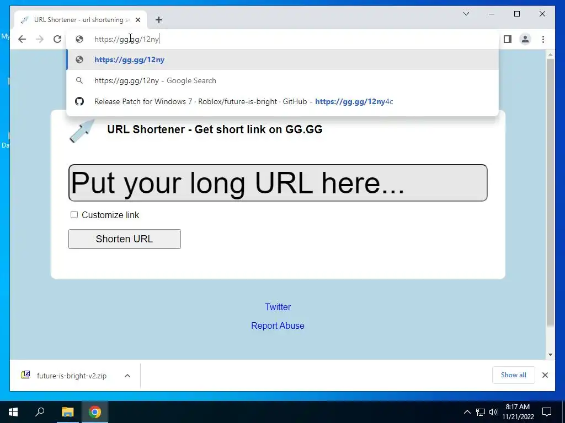Viewport: 565px width, 423px height.
Task: Open the notification center icon
Action: point(547,412)
